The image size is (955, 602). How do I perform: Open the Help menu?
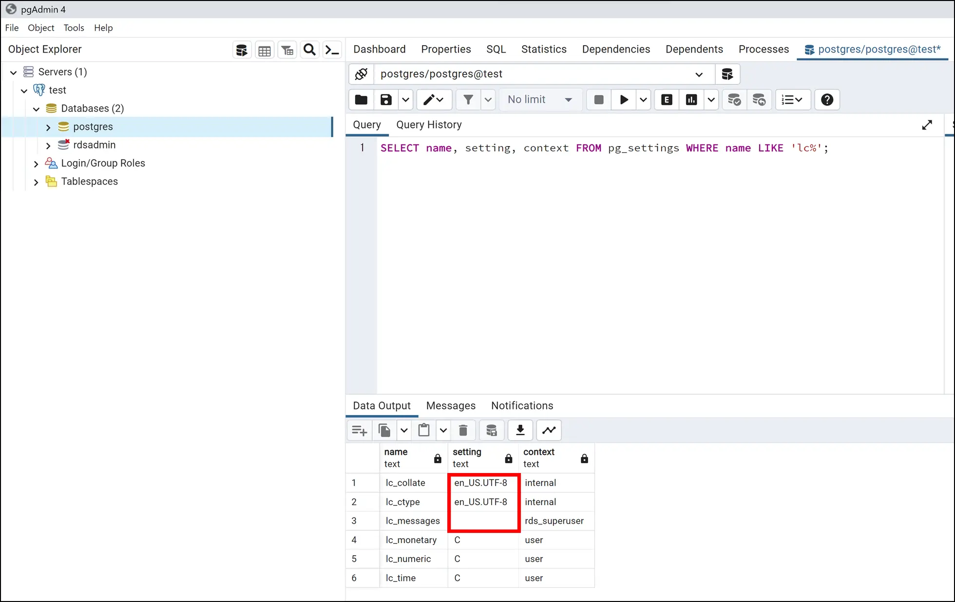103,28
